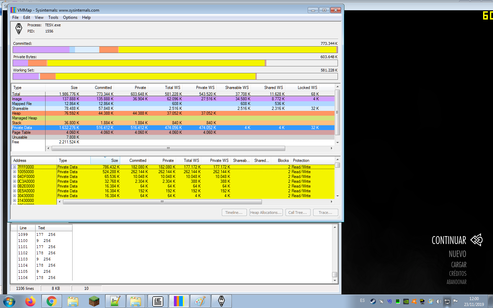Select CRÉDITOS in the Skyrim menu
Viewport: 493px width, 308px height.
pos(458,273)
